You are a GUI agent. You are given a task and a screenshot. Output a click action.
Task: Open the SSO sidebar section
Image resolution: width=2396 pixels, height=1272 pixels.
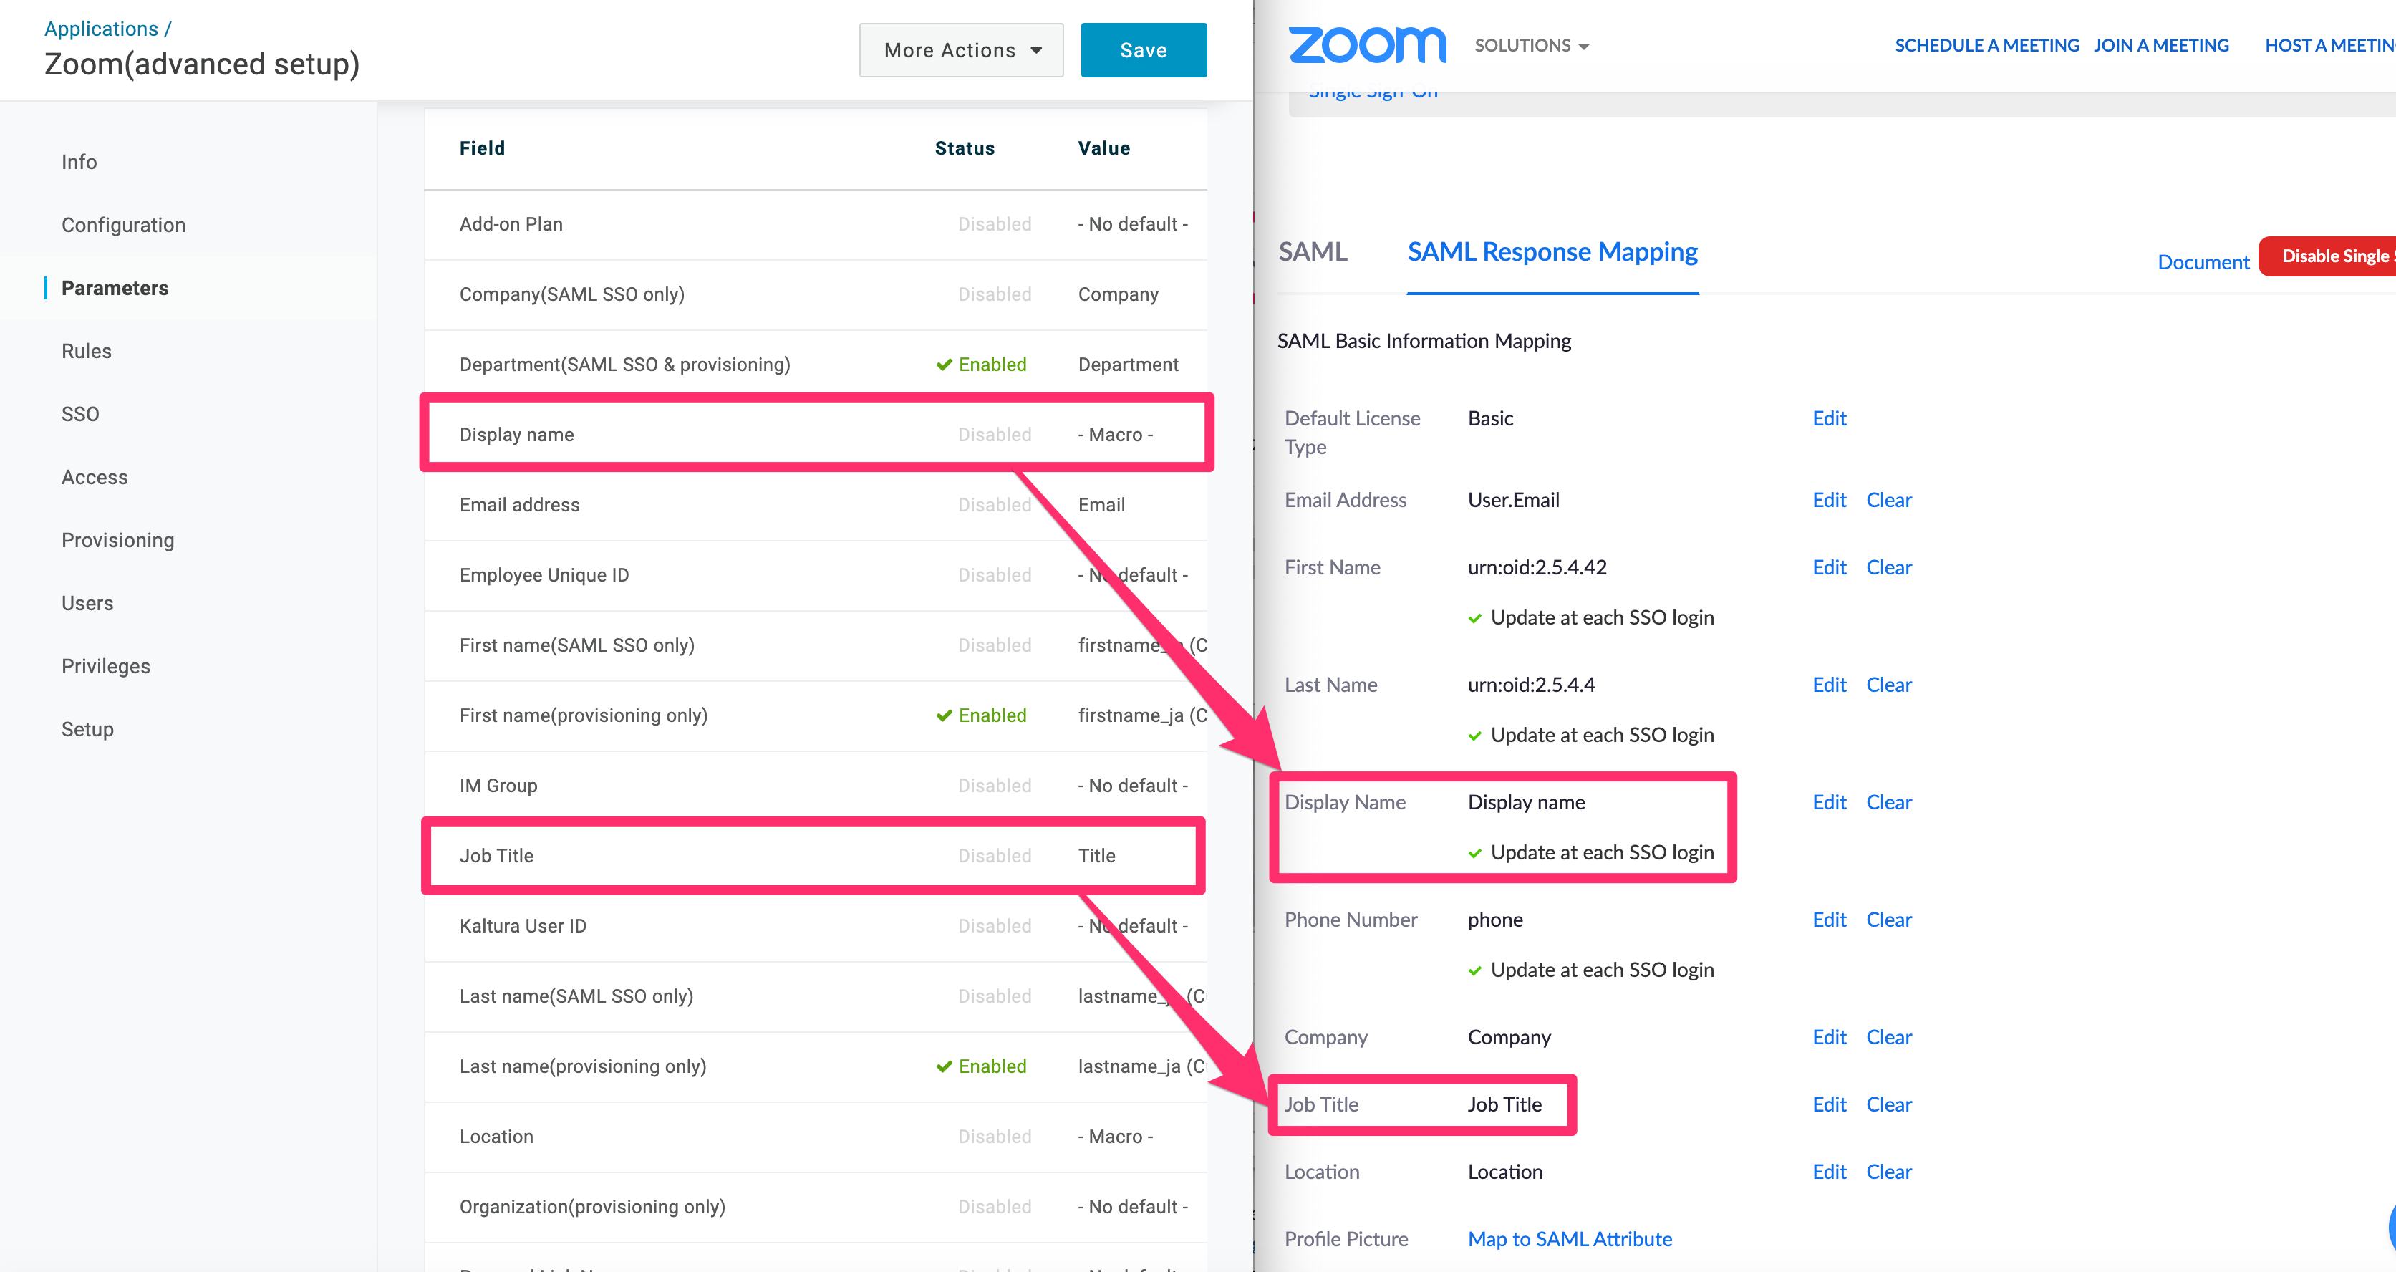[x=80, y=414]
